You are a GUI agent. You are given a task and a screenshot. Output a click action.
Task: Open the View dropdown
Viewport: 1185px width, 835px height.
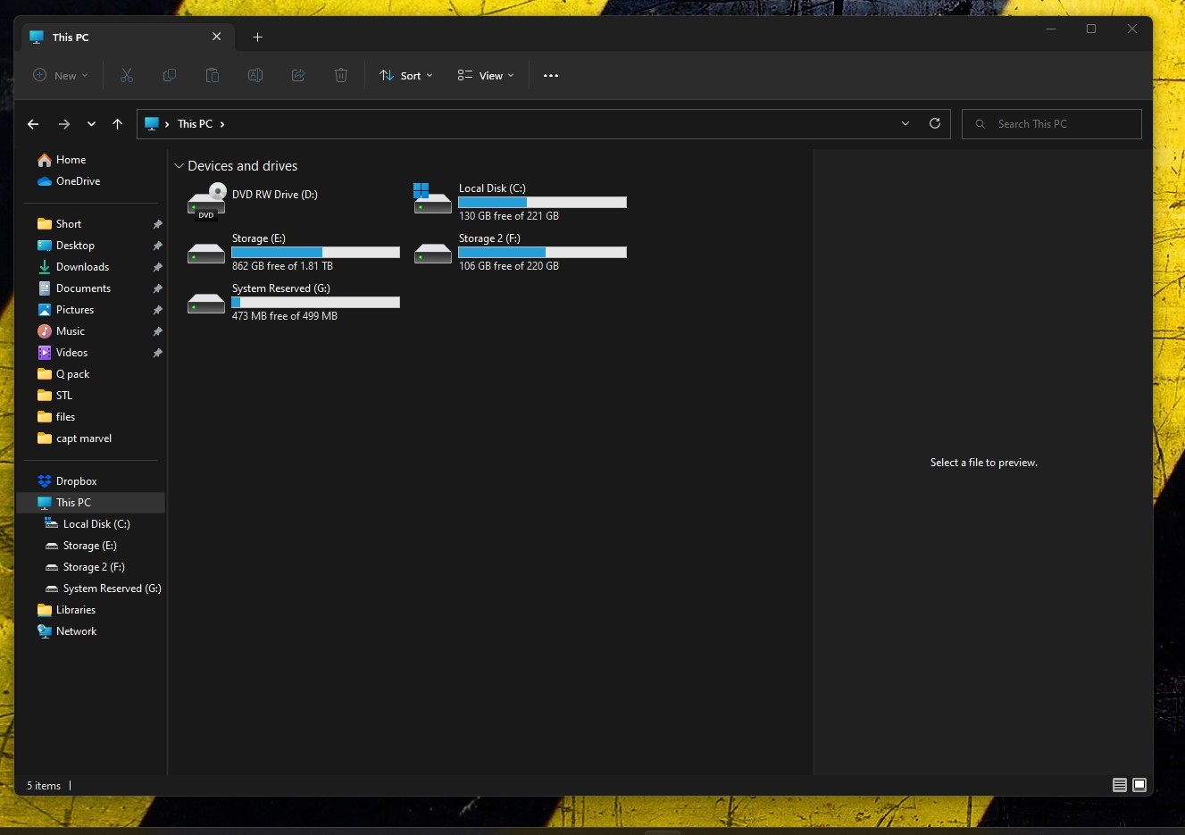pyautogui.click(x=486, y=76)
